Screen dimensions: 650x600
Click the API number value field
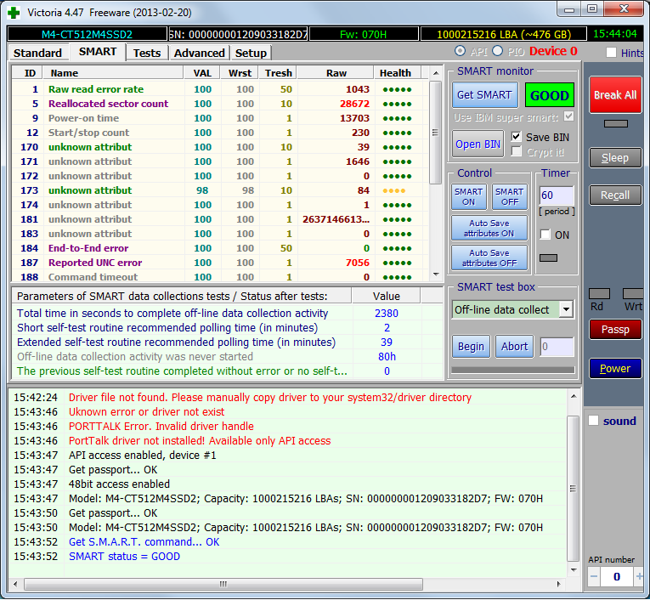point(617,576)
